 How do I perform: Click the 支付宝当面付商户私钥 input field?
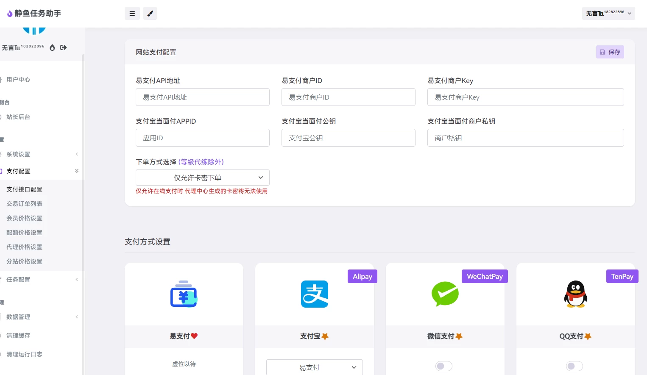[x=525, y=138]
